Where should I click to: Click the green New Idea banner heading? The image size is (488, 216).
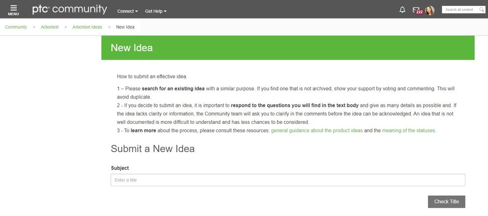tap(132, 48)
